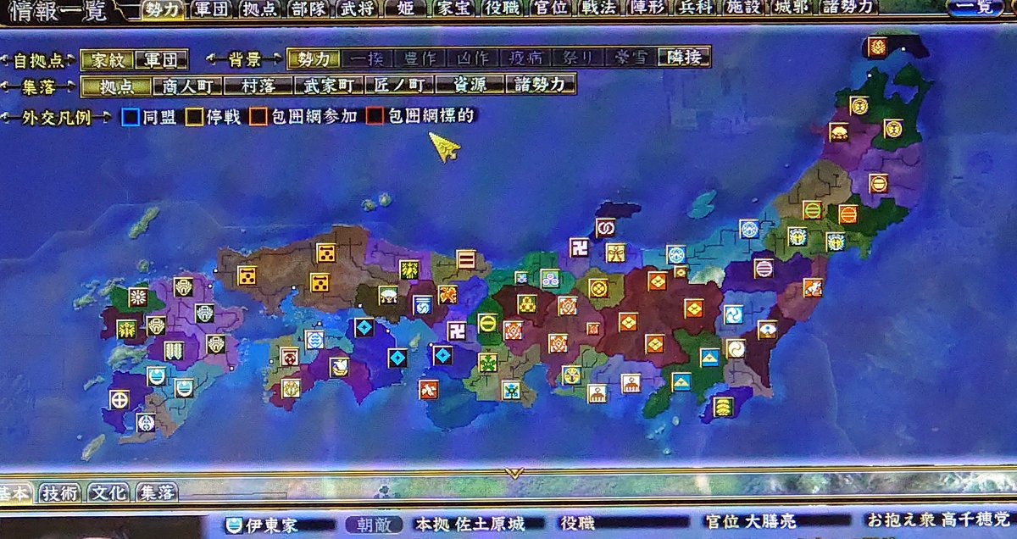Screen dimensions: 1017x539
Task: Switch to the bottom 技術 tab
Action: click(61, 492)
